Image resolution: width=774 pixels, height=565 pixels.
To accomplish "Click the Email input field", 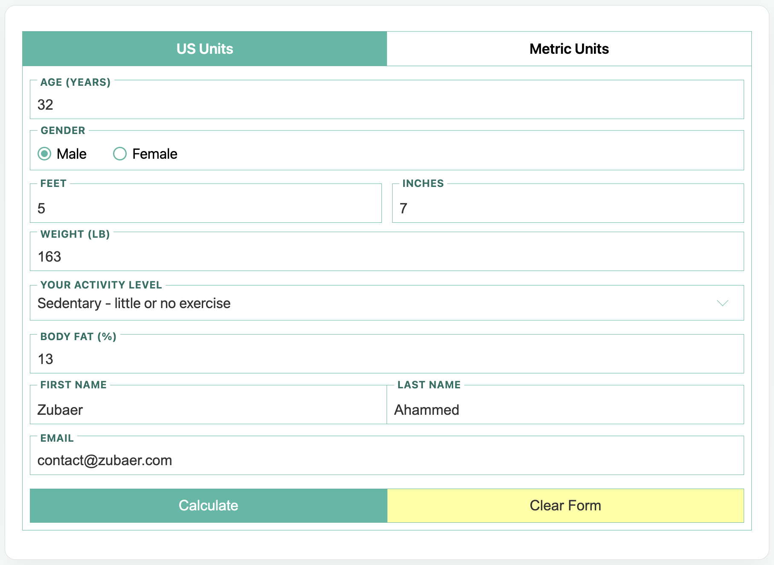I will tap(387, 456).
